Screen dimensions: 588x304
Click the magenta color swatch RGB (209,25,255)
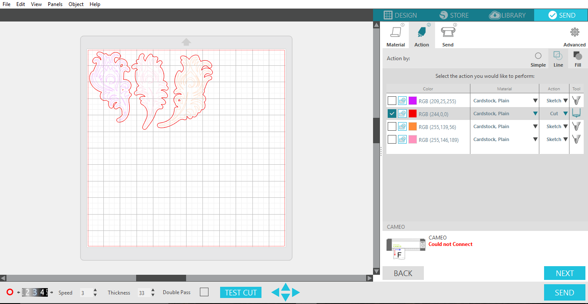pos(412,100)
